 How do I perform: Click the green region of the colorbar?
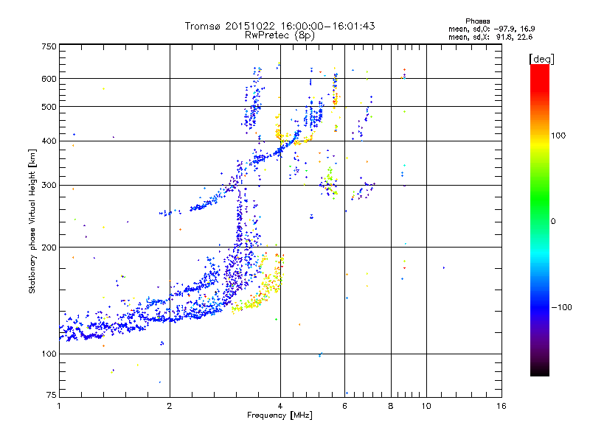click(540, 195)
